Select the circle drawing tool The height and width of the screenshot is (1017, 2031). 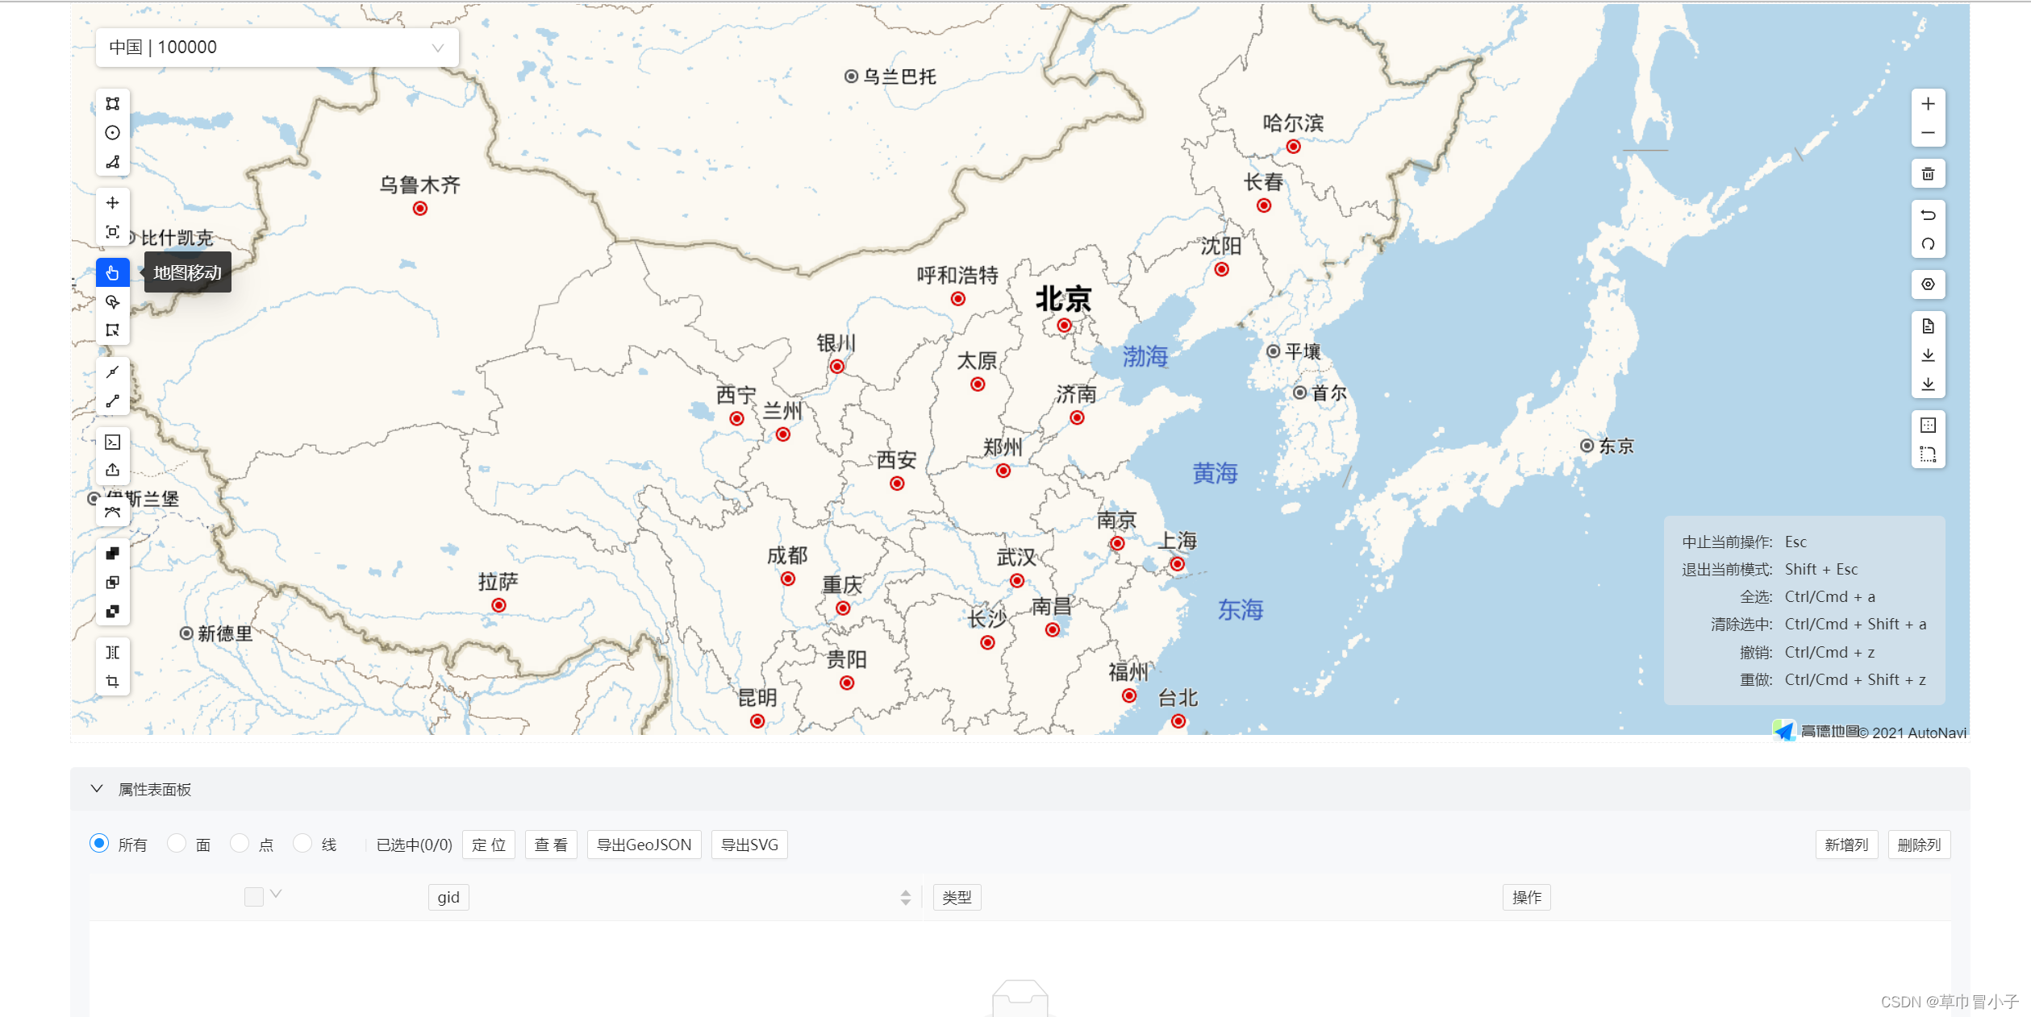[112, 132]
